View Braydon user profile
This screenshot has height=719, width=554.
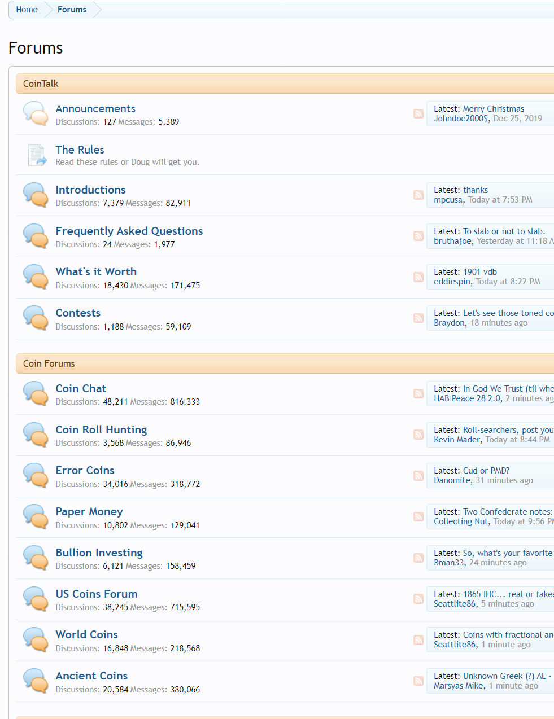coord(449,323)
